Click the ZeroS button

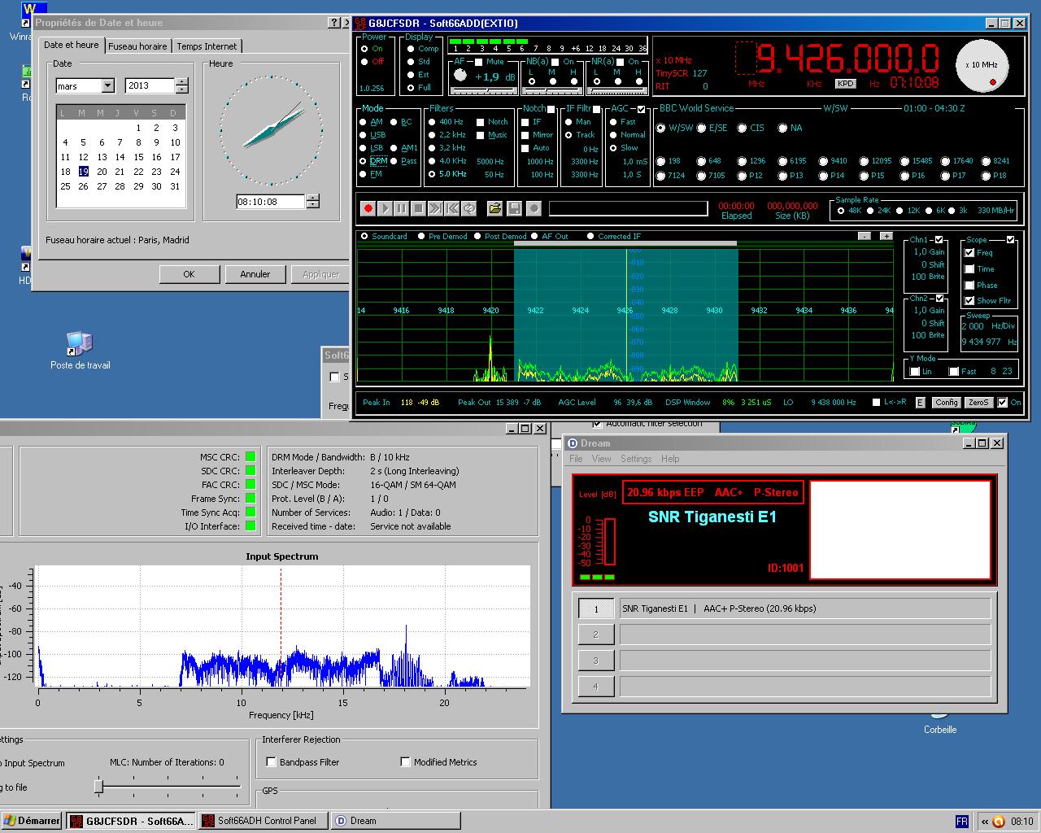pos(978,403)
